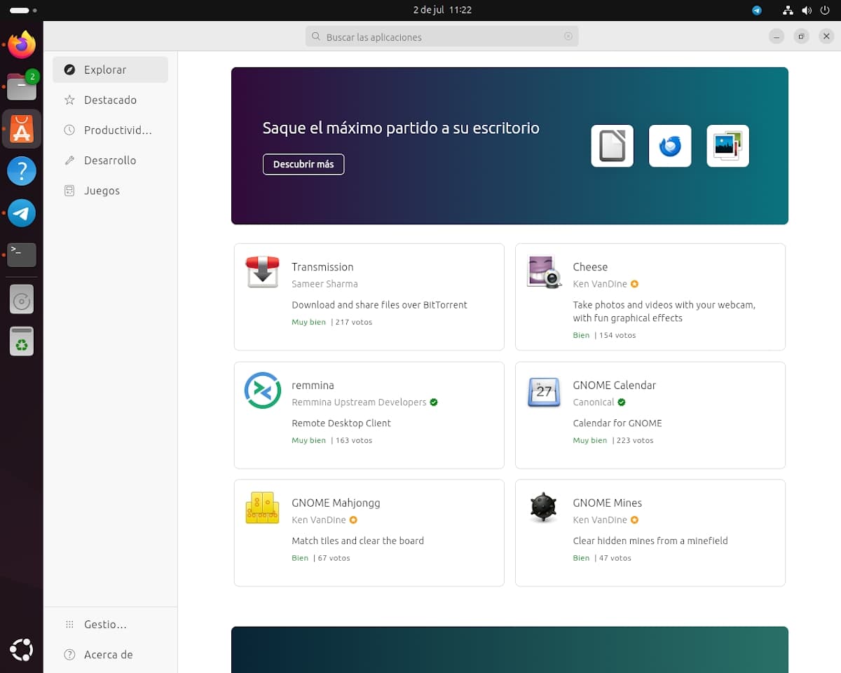Click the verified badge next to Remmina Upstream Developers
This screenshot has height=673, width=841.
(434, 402)
